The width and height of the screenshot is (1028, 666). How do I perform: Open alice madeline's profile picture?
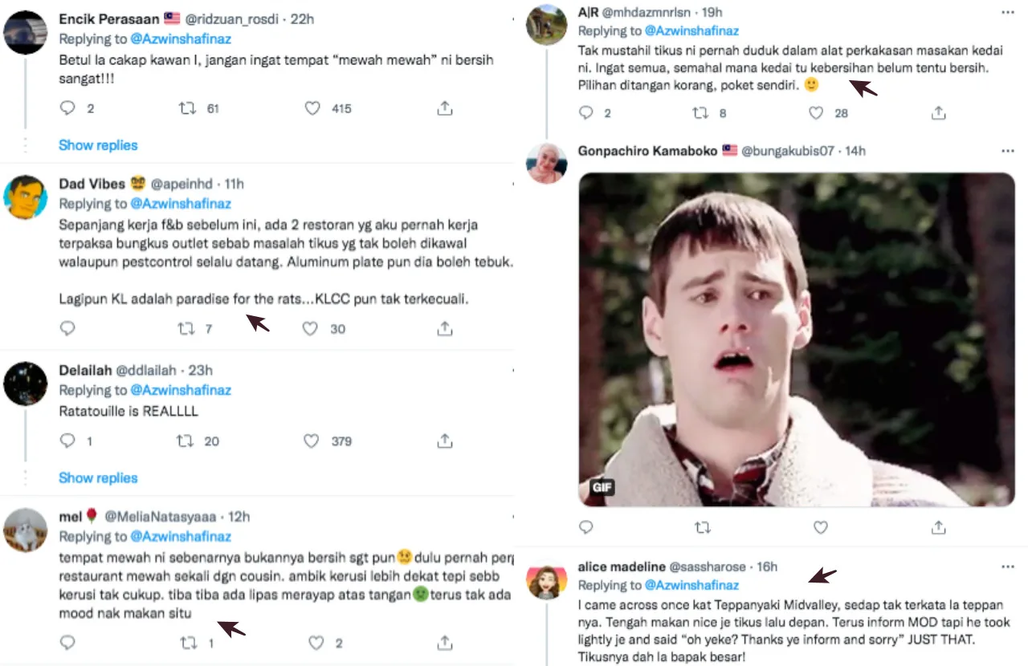coord(546,582)
